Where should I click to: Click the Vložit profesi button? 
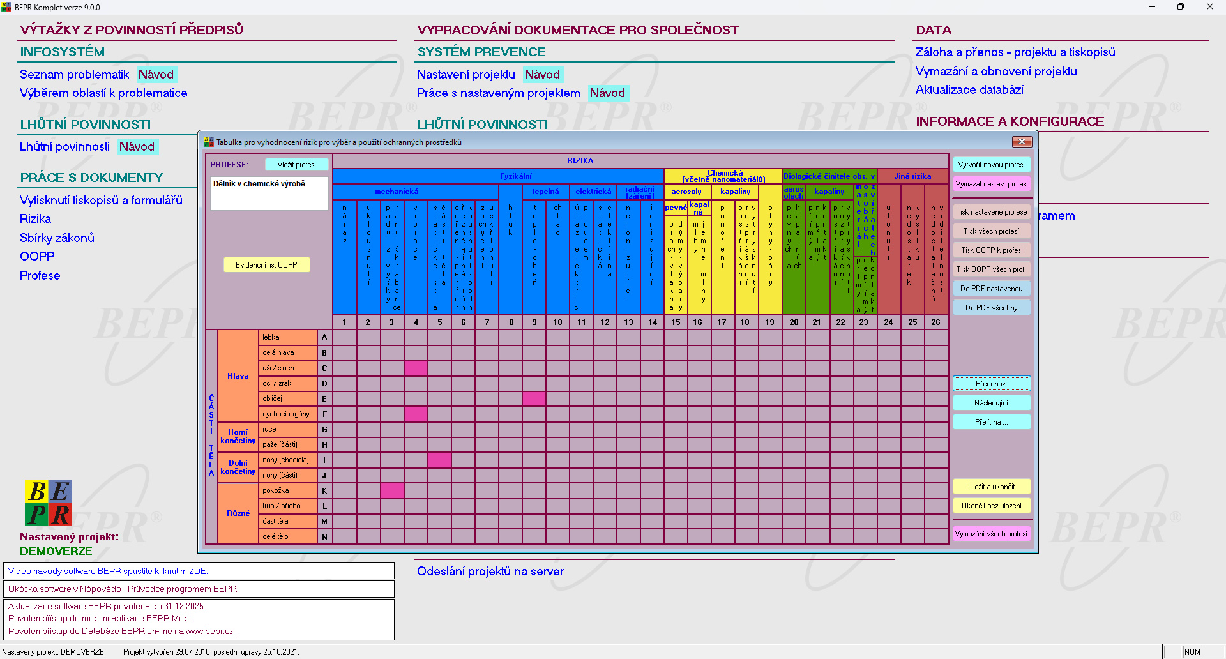click(296, 165)
